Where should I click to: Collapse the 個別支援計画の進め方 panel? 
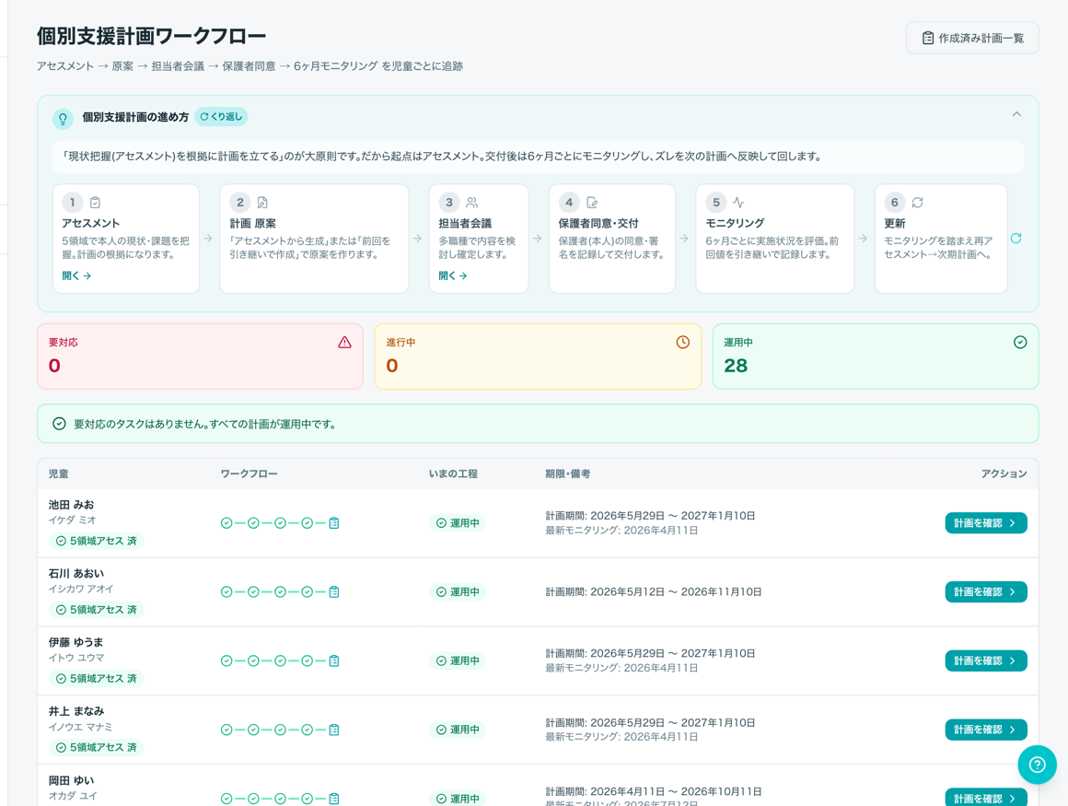(x=1016, y=114)
